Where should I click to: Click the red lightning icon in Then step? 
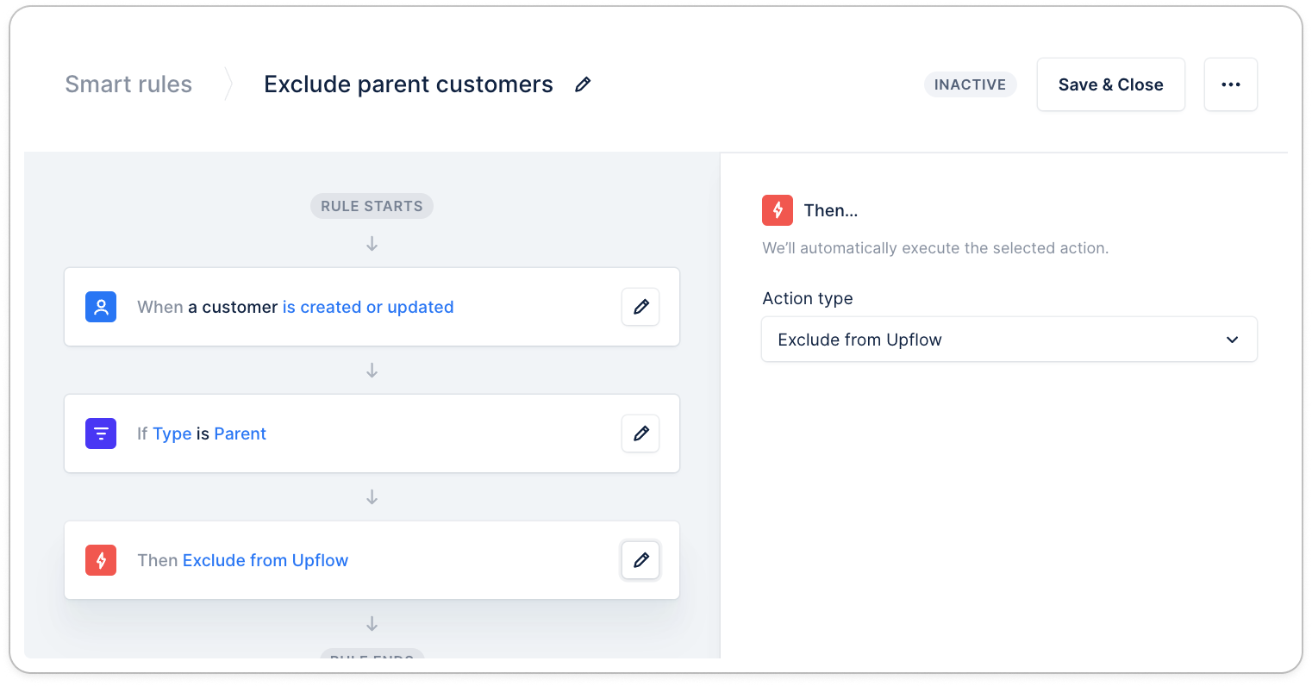(x=101, y=560)
